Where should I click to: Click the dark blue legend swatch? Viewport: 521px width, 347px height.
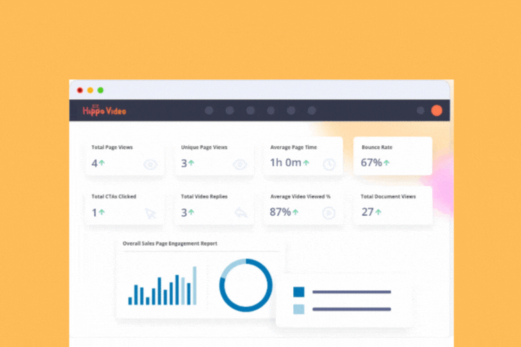(299, 292)
